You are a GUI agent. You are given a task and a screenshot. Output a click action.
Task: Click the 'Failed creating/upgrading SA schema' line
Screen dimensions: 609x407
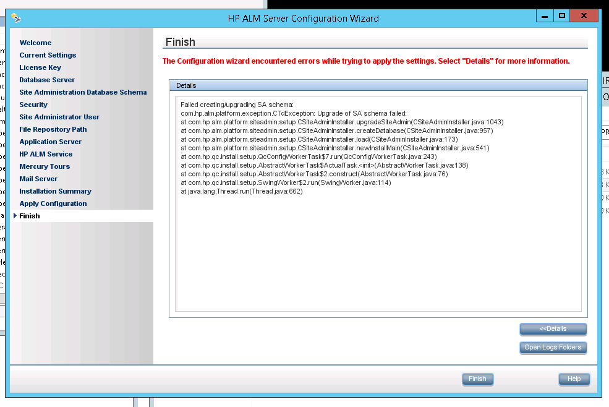[237, 105]
